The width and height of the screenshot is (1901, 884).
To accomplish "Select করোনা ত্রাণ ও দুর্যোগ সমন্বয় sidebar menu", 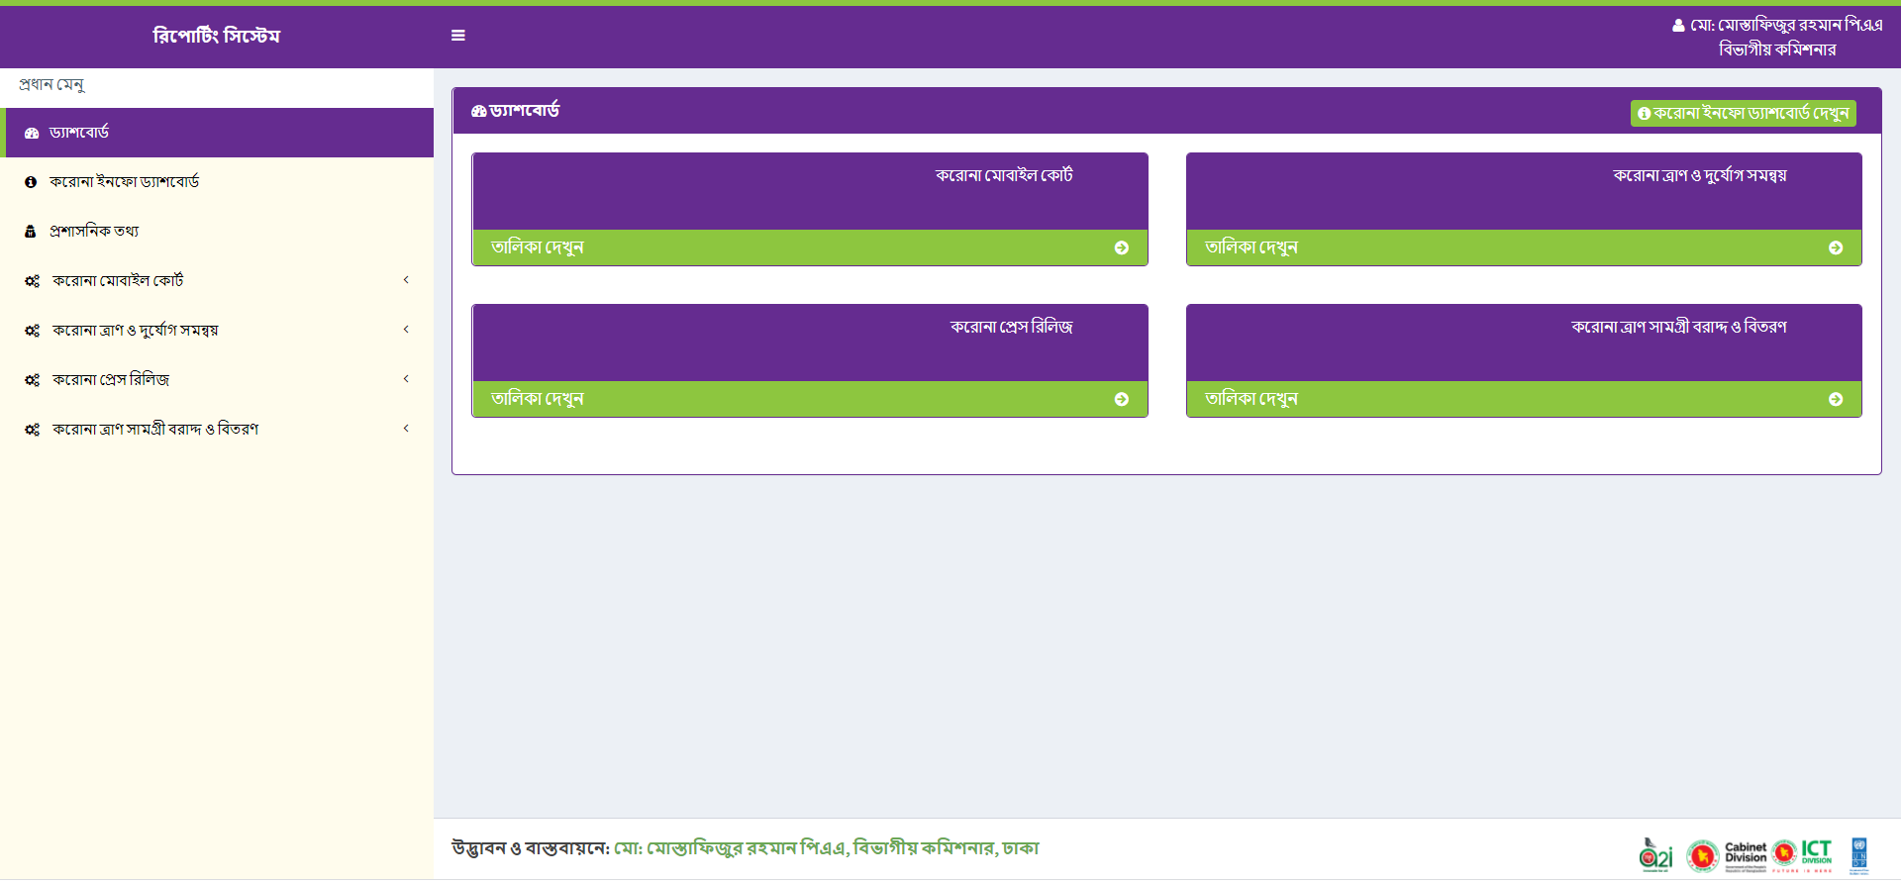I will (217, 331).
